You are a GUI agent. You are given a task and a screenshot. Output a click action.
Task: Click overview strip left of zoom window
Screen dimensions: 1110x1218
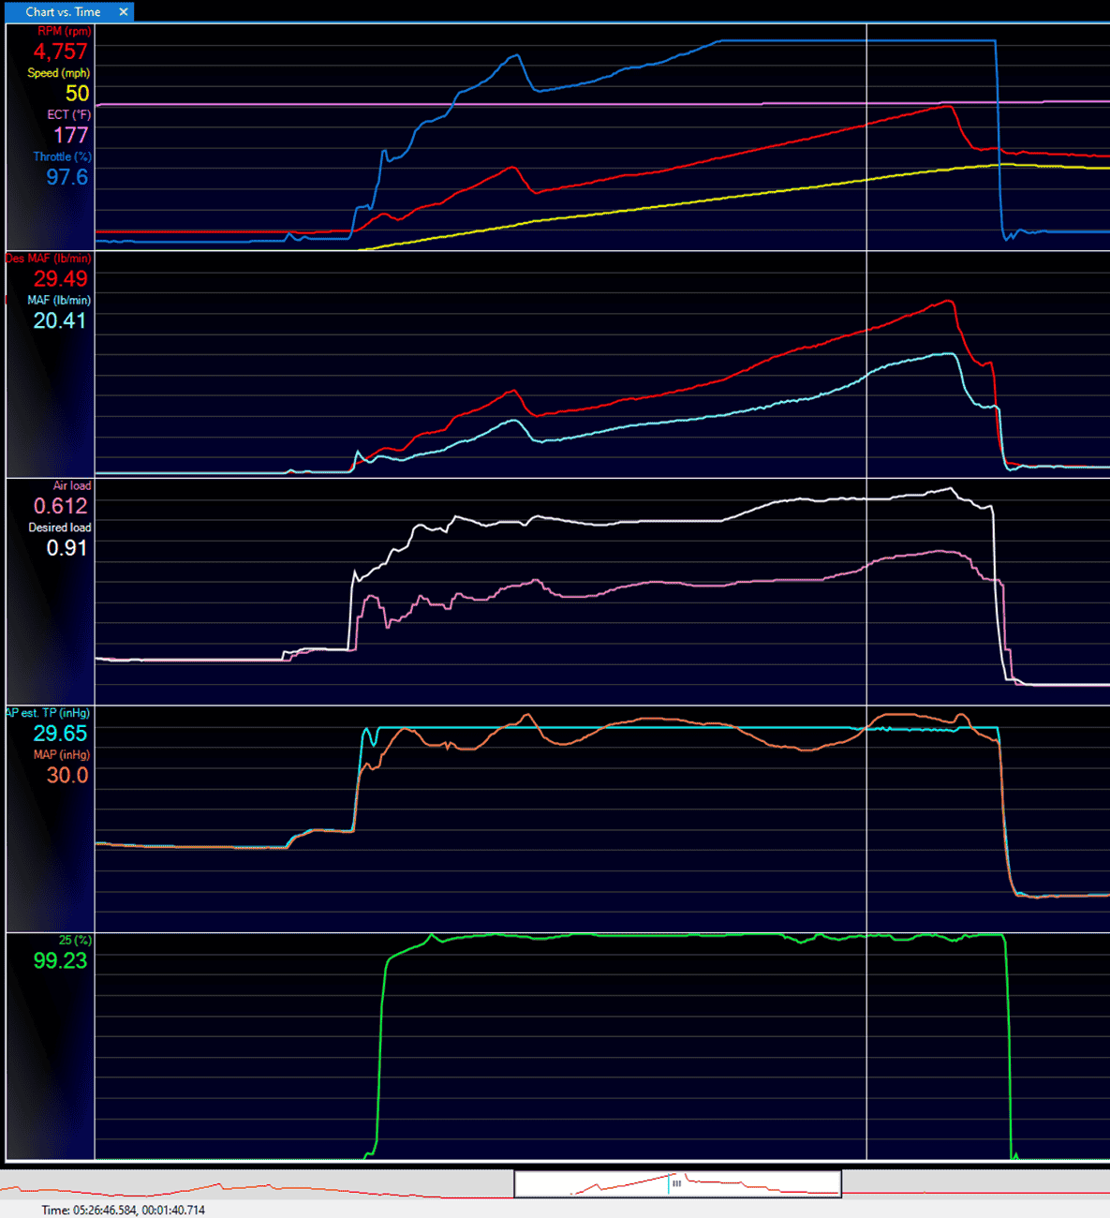[x=257, y=1183]
